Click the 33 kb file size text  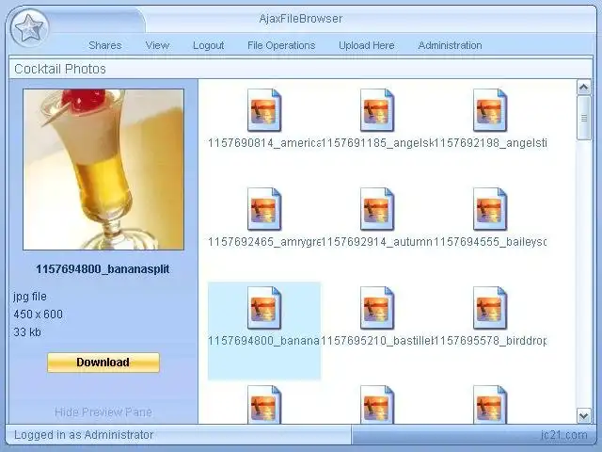tap(27, 332)
